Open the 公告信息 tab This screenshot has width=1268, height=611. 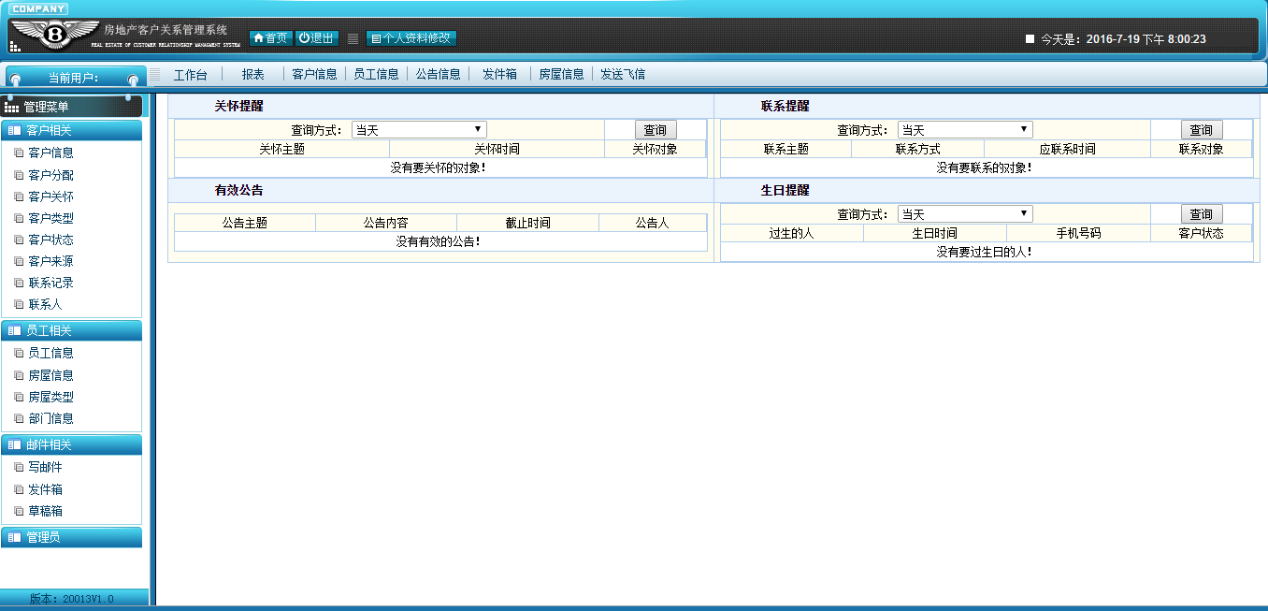[x=438, y=74]
